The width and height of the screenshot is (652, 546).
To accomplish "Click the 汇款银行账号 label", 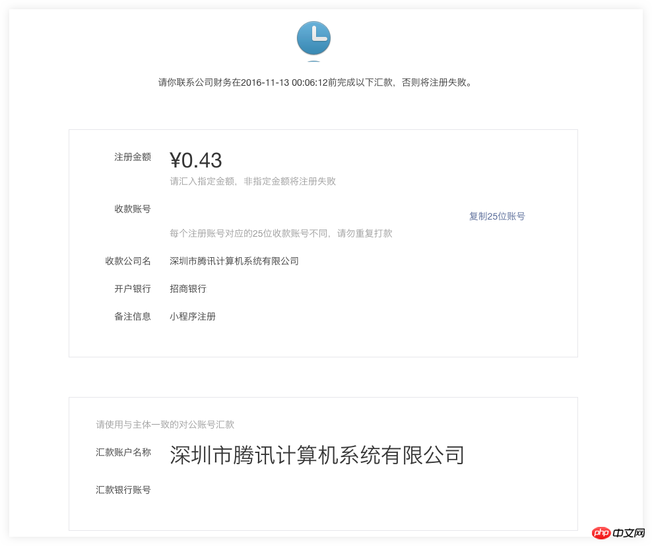I will (x=123, y=490).
